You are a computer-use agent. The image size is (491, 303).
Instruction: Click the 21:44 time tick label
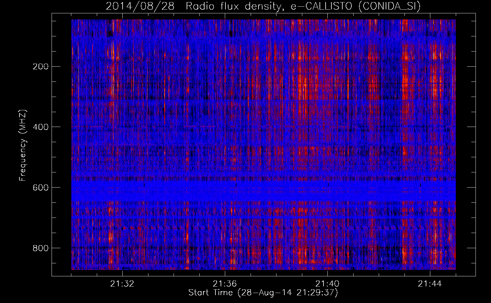pyautogui.click(x=430, y=284)
